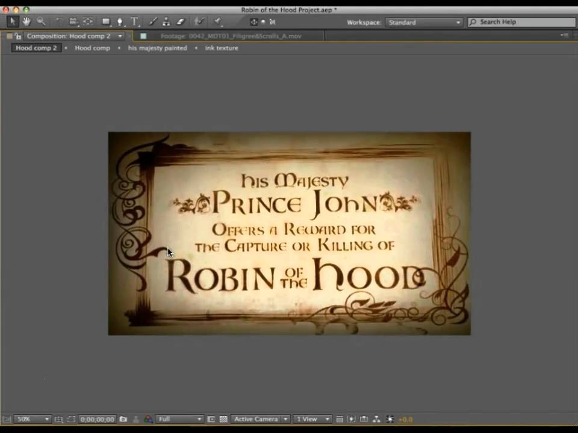This screenshot has width=578, height=433.
Task: Click the Reset Exposure icon
Action: tap(390, 419)
